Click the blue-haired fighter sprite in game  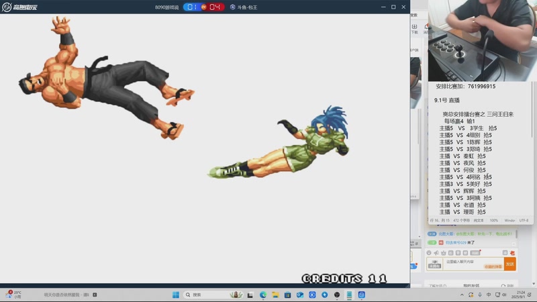279,142
